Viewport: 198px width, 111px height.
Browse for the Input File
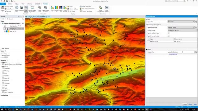(196, 22)
